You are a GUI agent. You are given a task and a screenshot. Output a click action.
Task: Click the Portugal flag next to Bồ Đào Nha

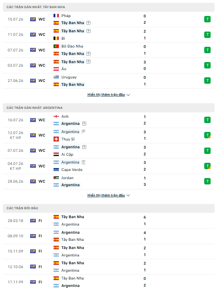point(56,46)
